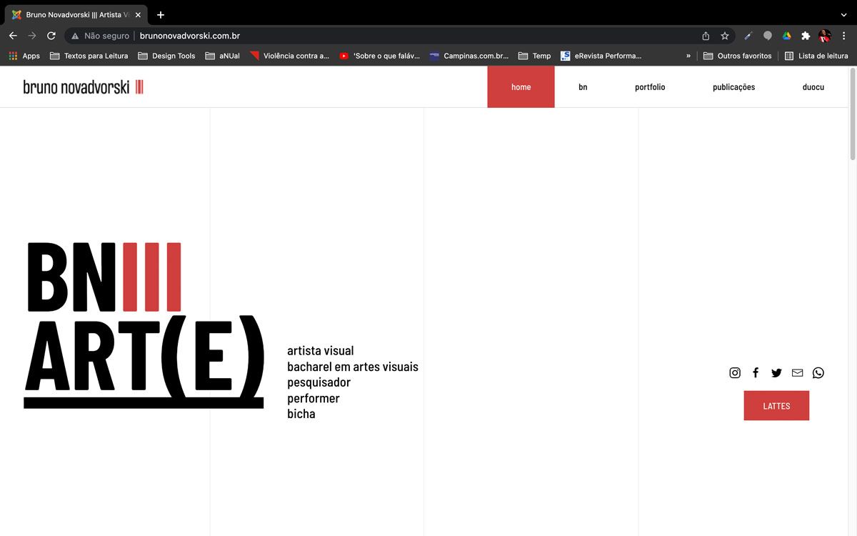
Task: Go to the portfolio menu item
Action: pyautogui.click(x=650, y=87)
